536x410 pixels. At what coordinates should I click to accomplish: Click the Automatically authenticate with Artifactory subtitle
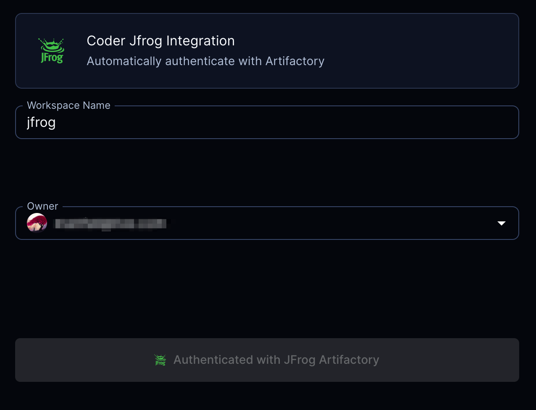tap(205, 61)
